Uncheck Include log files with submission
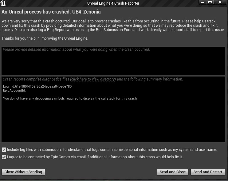Screen dimensions: 228x181 (4, 150)
